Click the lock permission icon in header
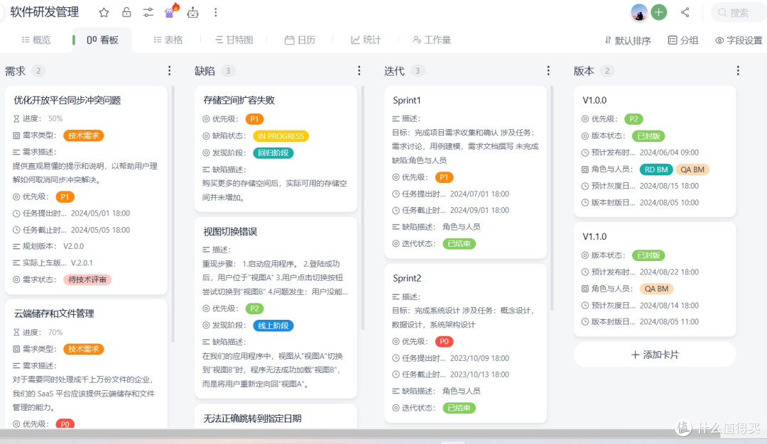Viewport: 767px width, 444px height. click(x=126, y=12)
